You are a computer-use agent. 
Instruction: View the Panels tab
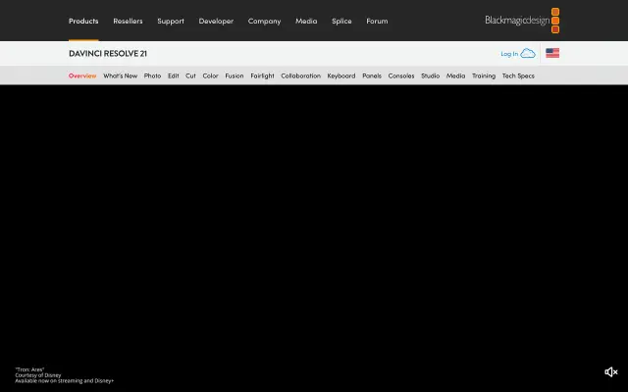tap(372, 75)
